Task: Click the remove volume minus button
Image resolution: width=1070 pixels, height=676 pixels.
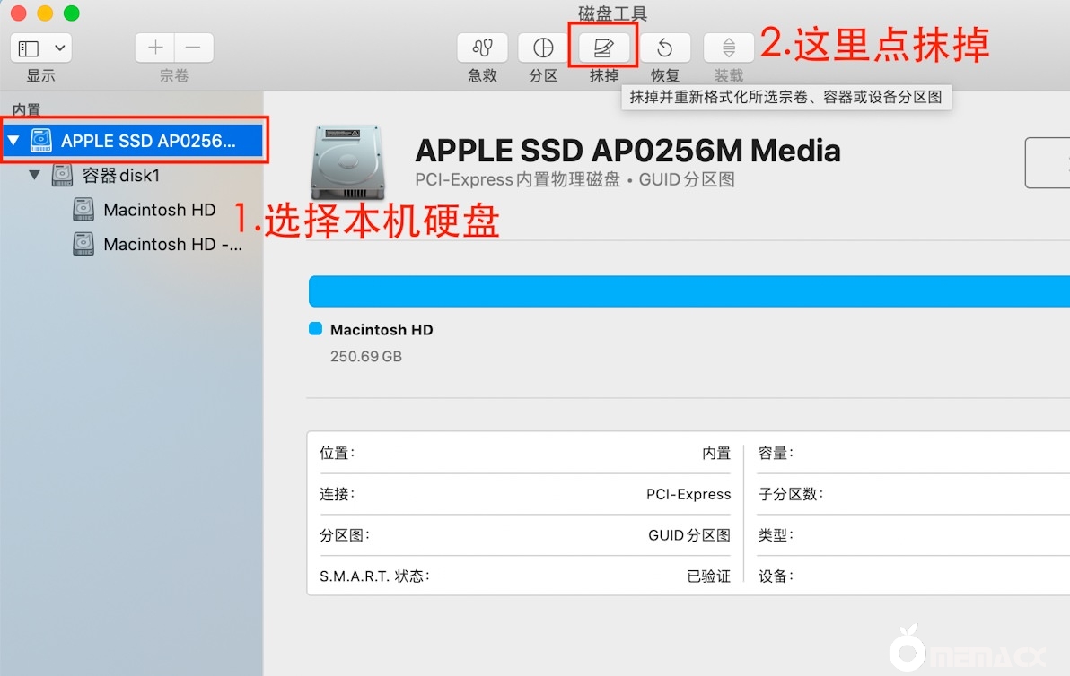Action: pyautogui.click(x=194, y=48)
